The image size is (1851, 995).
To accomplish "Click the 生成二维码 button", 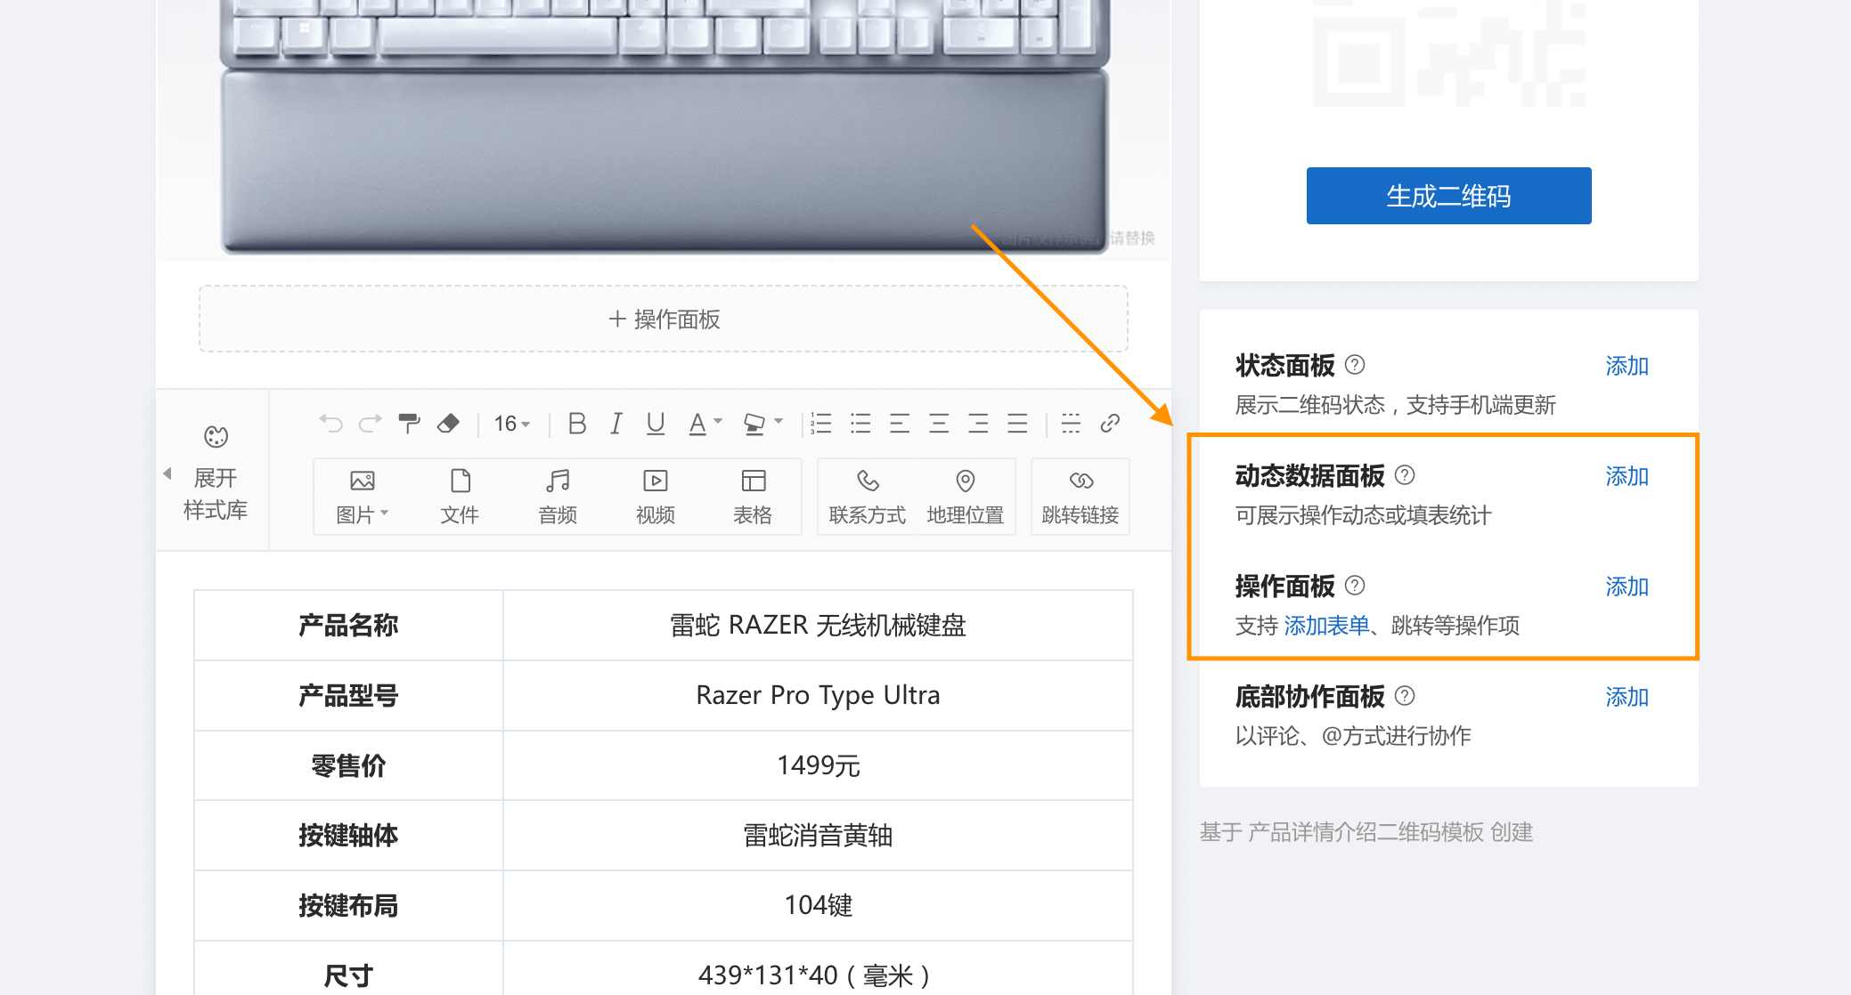I will [1448, 196].
